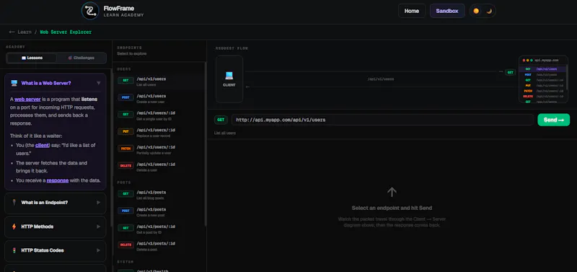The width and height of the screenshot is (577, 272).
Task: Click the up arrow icon in empty response area
Action: [392, 192]
